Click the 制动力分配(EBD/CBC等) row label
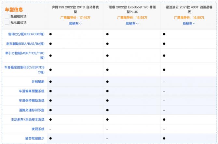 tap(26, 34)
